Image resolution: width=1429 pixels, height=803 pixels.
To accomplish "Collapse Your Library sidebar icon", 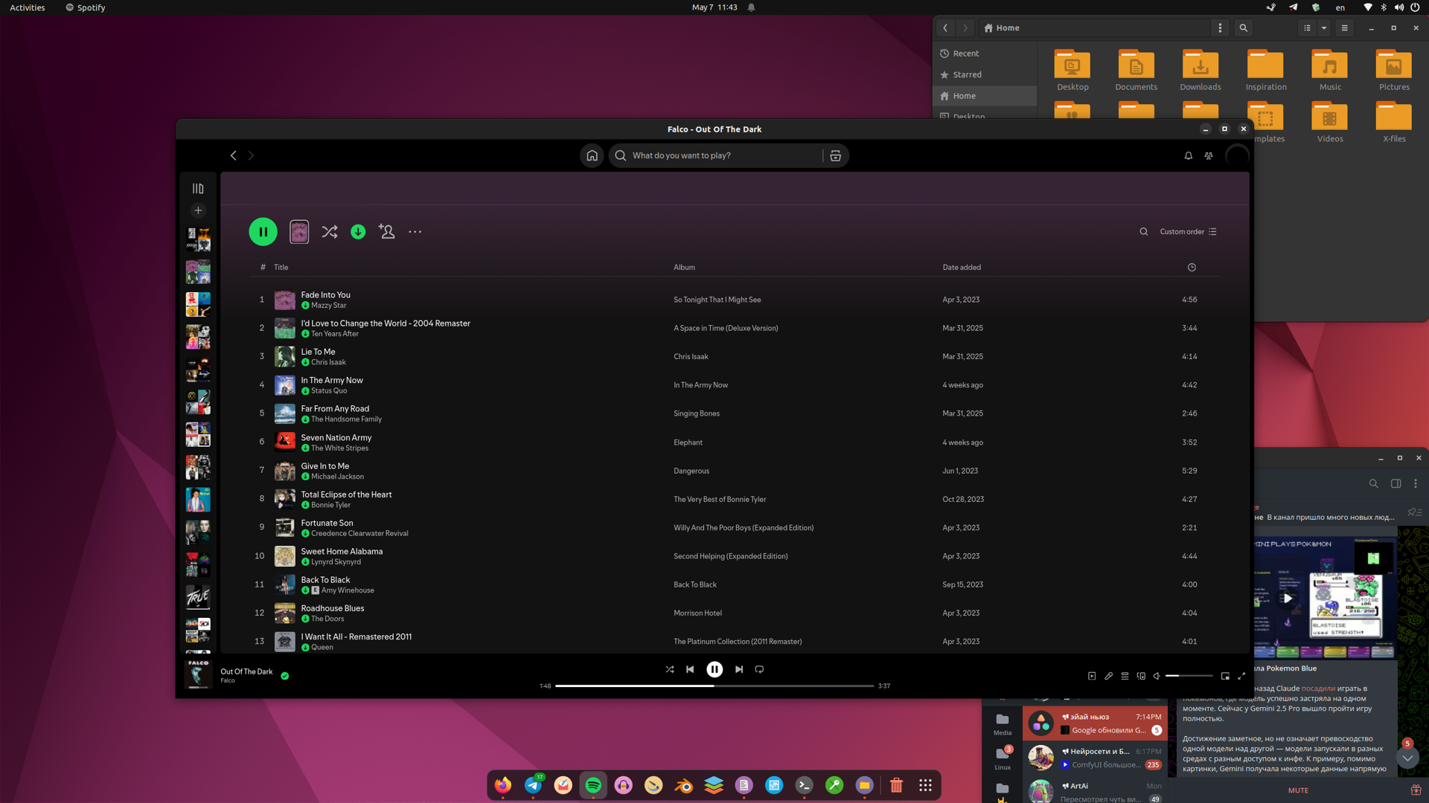I will coord(198,189).
